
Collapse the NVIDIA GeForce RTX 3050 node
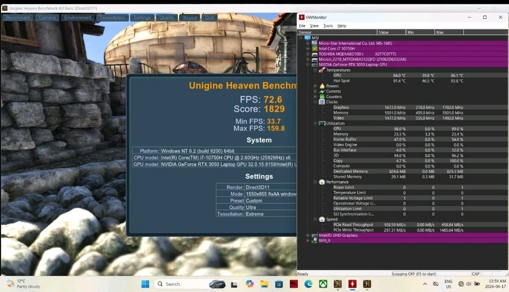point(308,64)
